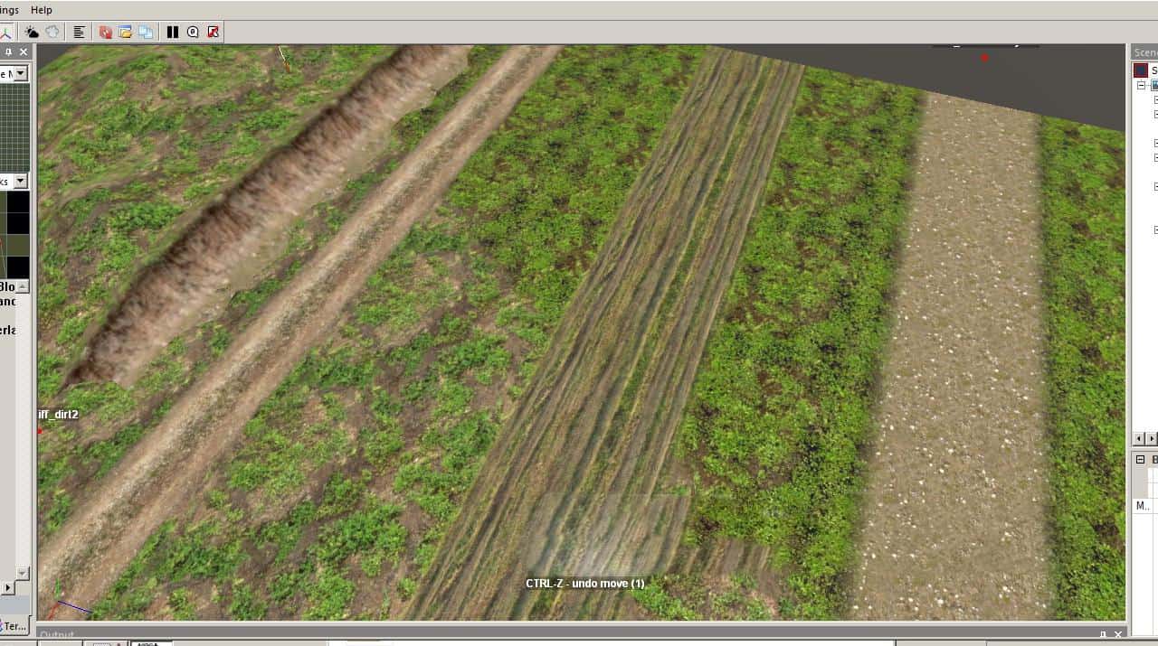This screenshot has height=646, width=1158.
Task: Pause the simulation with the pause icon
Action: [173, 32]
